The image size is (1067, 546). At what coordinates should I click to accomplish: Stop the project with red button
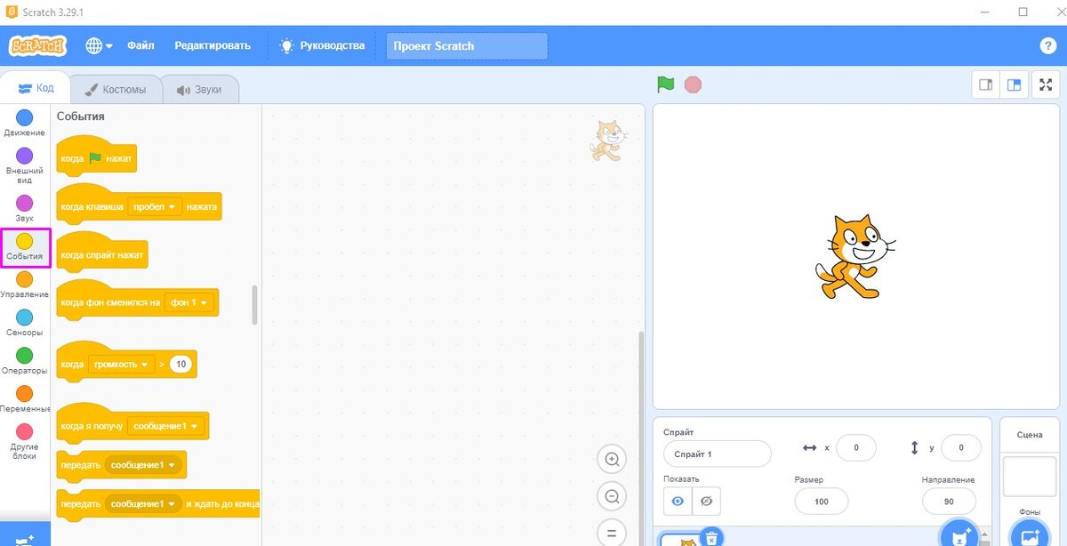[693, 84]
